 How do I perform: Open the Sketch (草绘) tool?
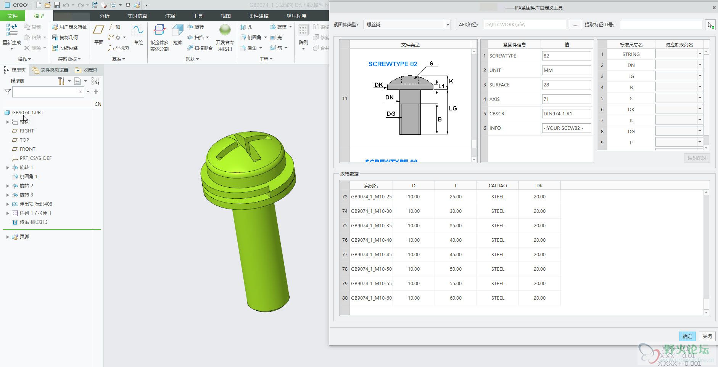pyautogui.click(x=138, y=34)
